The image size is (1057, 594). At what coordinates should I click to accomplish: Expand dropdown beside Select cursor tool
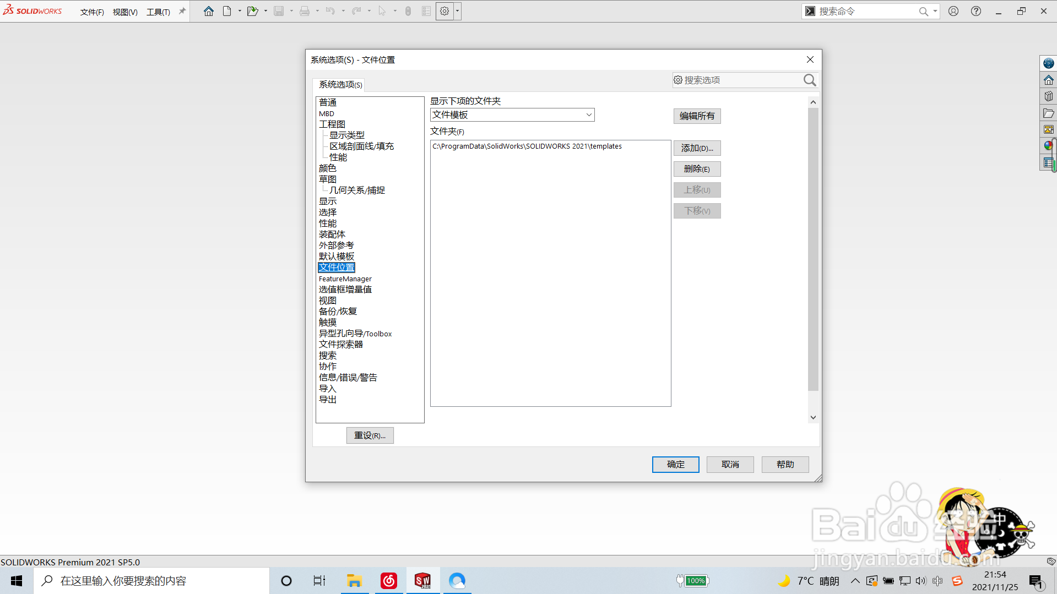(395, 11)
